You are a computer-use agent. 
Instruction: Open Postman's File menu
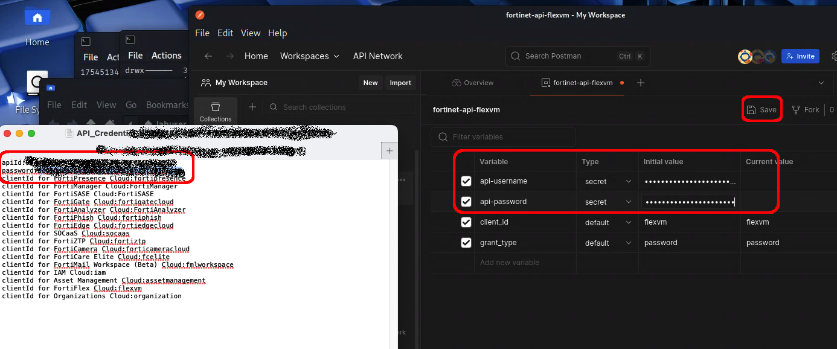click(x=202, y=33)
